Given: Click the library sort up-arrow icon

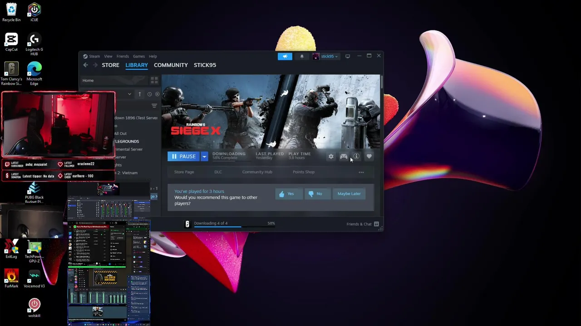Looking at the screenshot, I should (139, 94).
